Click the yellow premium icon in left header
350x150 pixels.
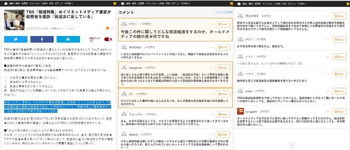pos(114,3)
